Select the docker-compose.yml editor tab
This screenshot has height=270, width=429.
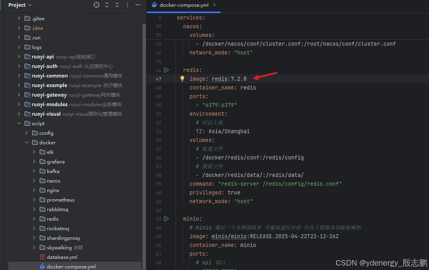click(x=184, y=5)
